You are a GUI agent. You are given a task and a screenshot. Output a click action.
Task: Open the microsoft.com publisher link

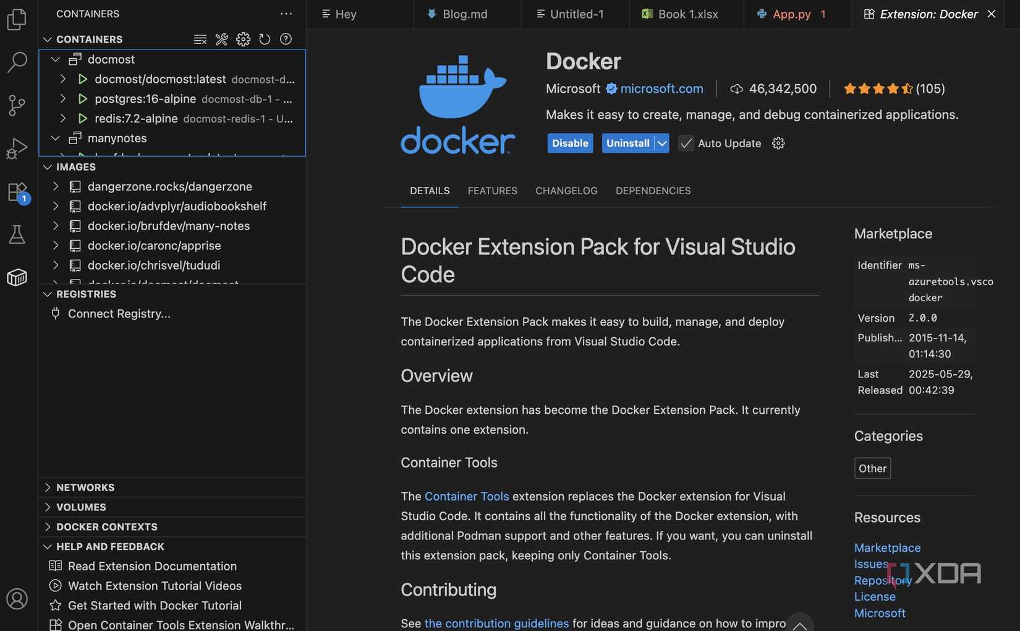click(x=662, y=88)
